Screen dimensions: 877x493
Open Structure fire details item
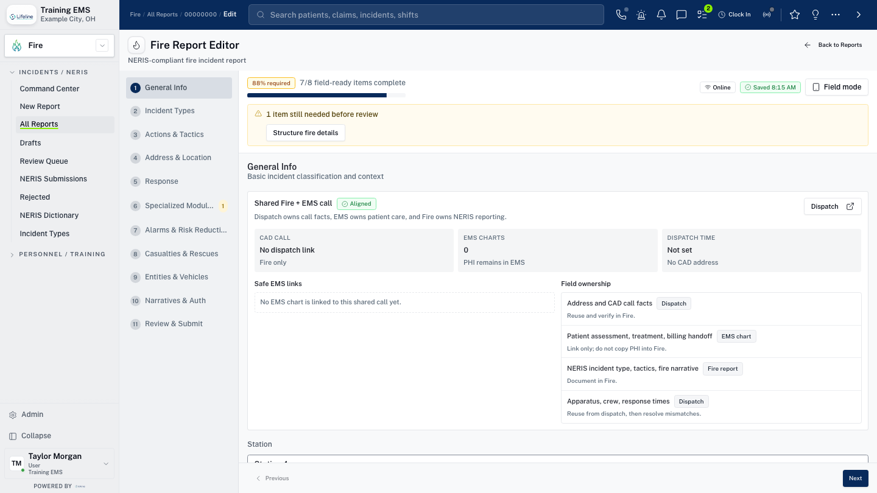pyautogui.click(x=306, y=133)
